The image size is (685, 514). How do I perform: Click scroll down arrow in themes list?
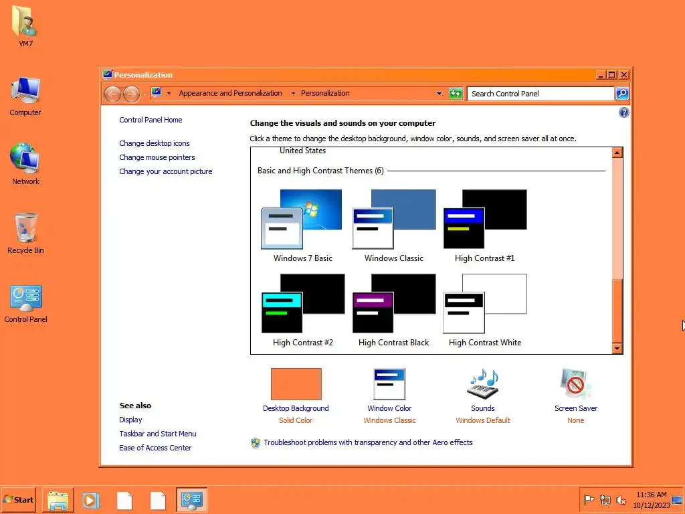coord(617,348)
